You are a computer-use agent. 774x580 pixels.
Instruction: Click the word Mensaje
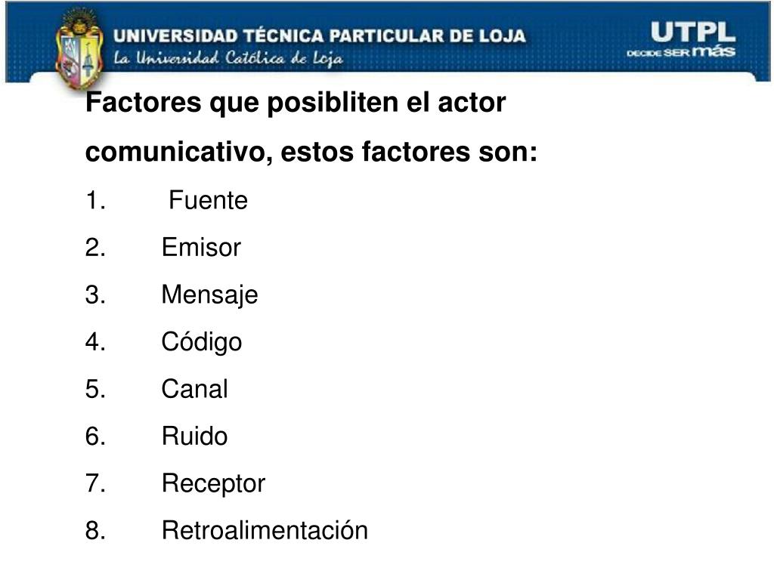pyautogui.click(x=210, y=295)
